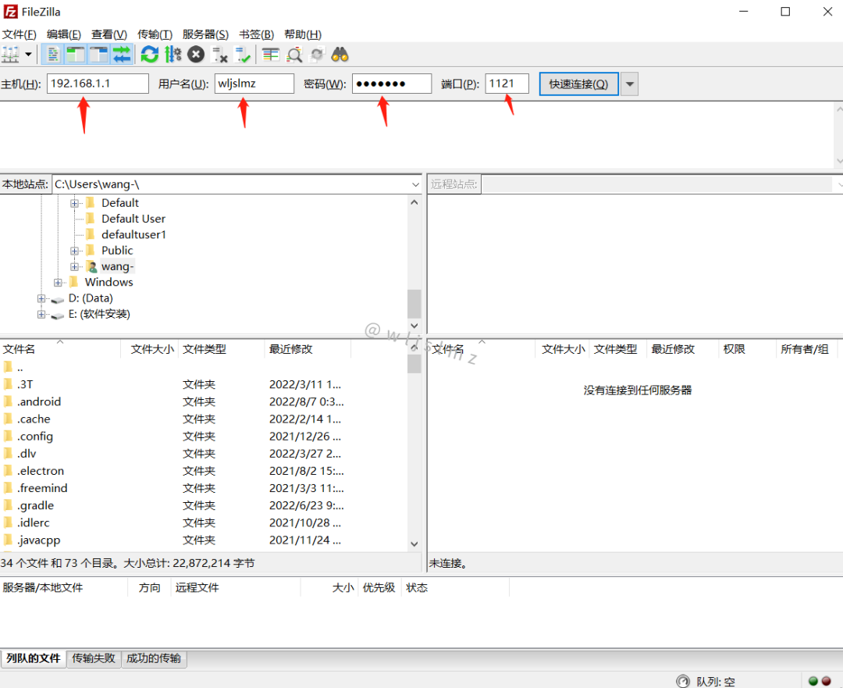Expand the Windows folder tree node
This screenshot has height=688, width=843.
tap(58, 283)
